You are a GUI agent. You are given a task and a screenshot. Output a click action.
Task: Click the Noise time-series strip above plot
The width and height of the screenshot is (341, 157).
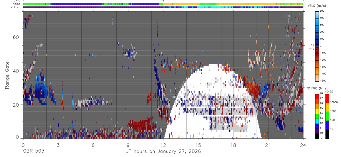pyautogui.click(x=163, y=4)
